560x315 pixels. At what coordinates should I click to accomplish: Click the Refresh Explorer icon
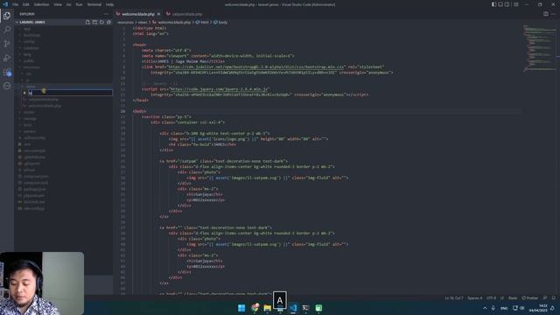tap(101, 22)
